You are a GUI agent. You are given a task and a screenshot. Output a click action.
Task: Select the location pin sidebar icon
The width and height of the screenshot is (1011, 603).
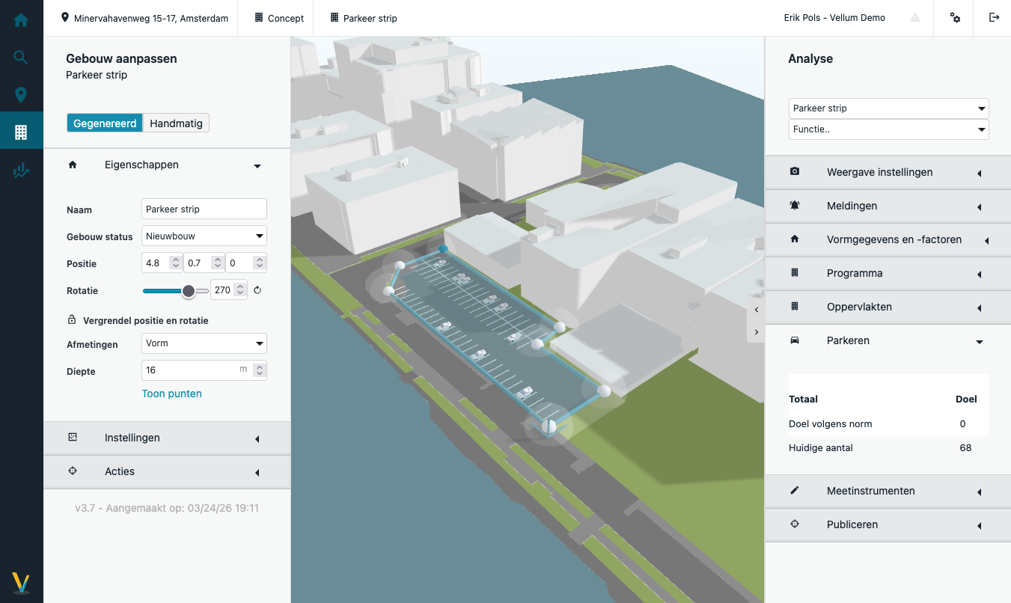(x=21, y=95)
